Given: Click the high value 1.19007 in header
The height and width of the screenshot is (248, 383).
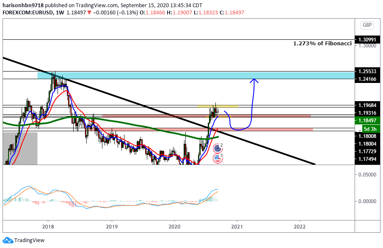Looking at the screenshot, I should (x=182, y=12).
